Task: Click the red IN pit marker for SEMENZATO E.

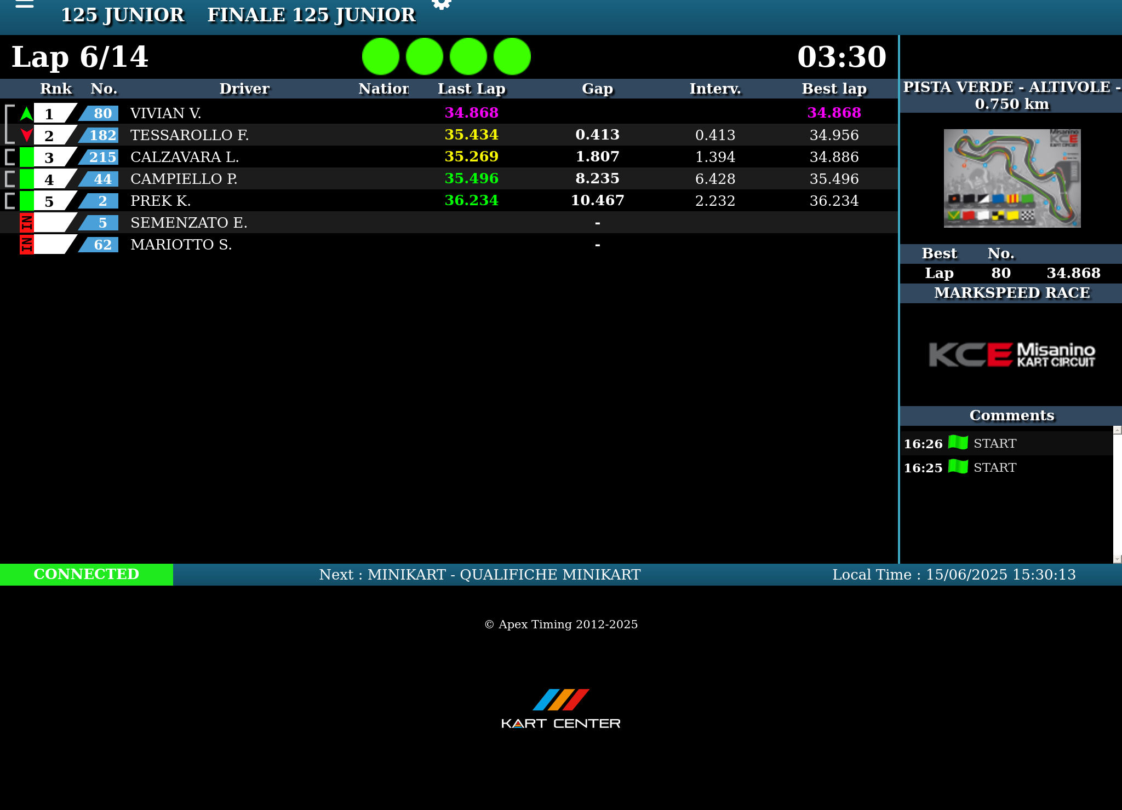Action: (26, 223)
